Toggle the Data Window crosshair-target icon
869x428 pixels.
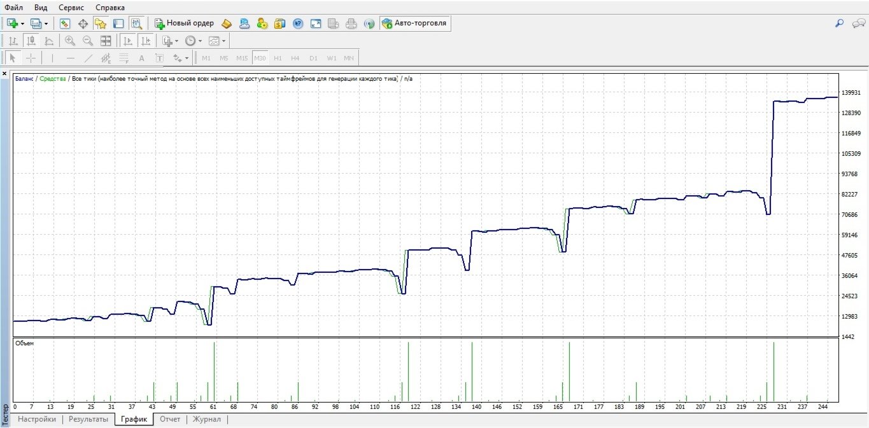point(83,24)
